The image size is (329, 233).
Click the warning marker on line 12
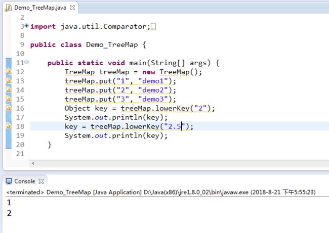(x=9, y=72)
